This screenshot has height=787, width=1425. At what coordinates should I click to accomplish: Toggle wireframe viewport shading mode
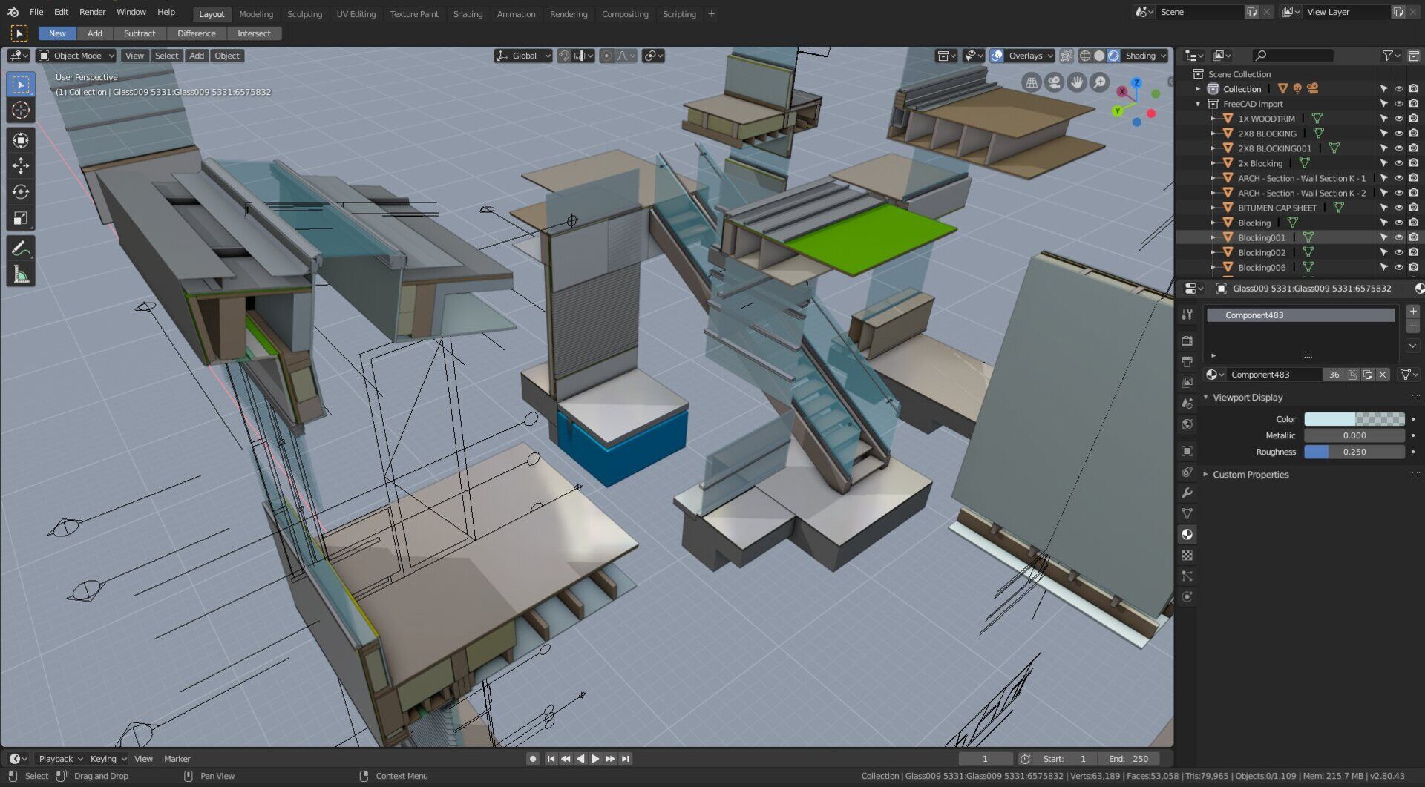pyautogui.click(x=1084, y=56)
